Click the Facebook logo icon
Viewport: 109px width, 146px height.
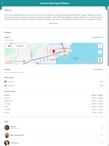click(x=5, y=82)
